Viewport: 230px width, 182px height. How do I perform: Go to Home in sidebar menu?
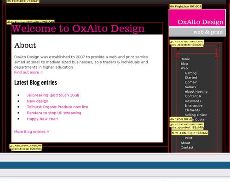click(x=185, y=59)
